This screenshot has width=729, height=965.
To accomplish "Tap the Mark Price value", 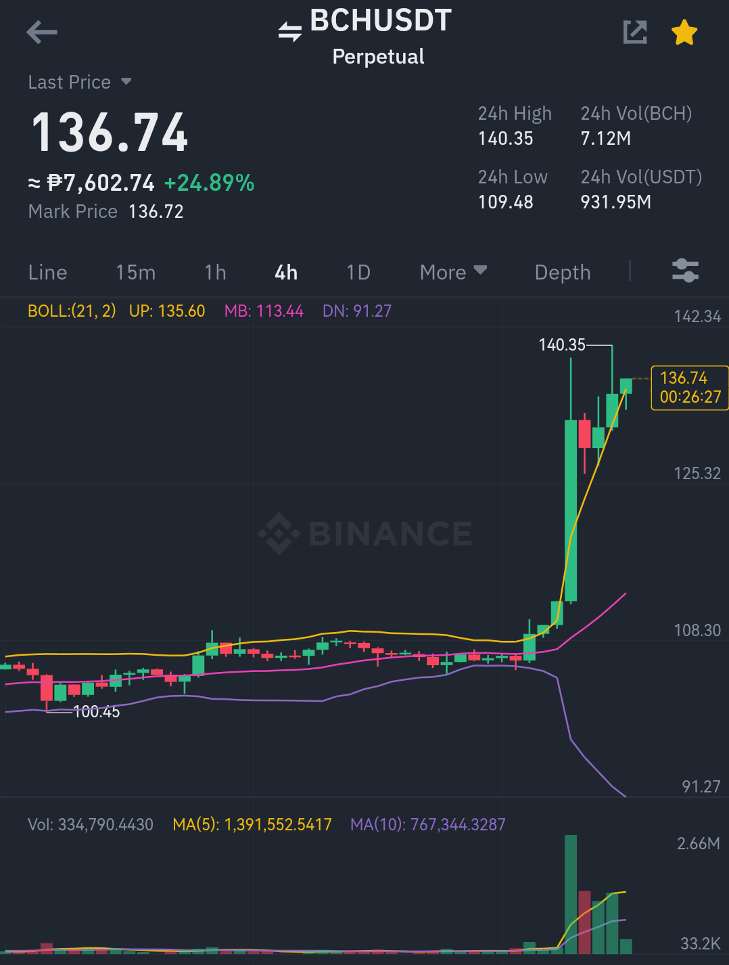I will tap(156, 212).
